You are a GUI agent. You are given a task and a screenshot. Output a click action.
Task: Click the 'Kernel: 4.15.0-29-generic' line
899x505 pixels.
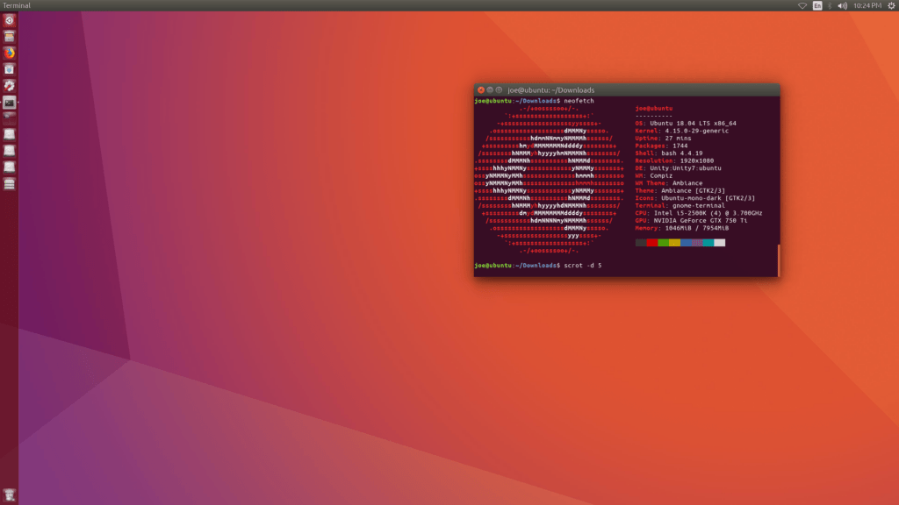(x=682, y=131)
